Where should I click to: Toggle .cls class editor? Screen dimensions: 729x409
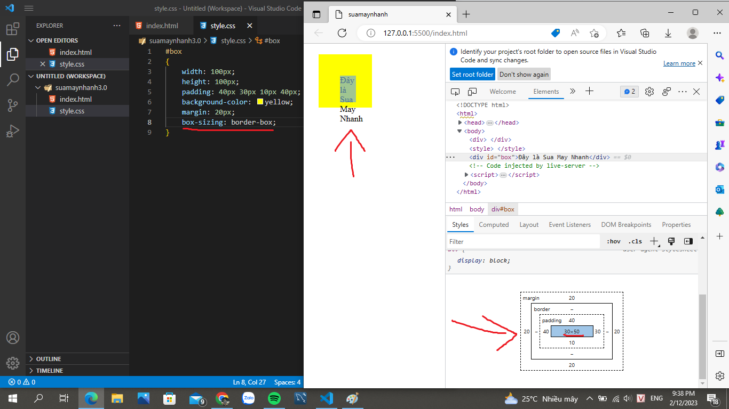coord(635,242)
